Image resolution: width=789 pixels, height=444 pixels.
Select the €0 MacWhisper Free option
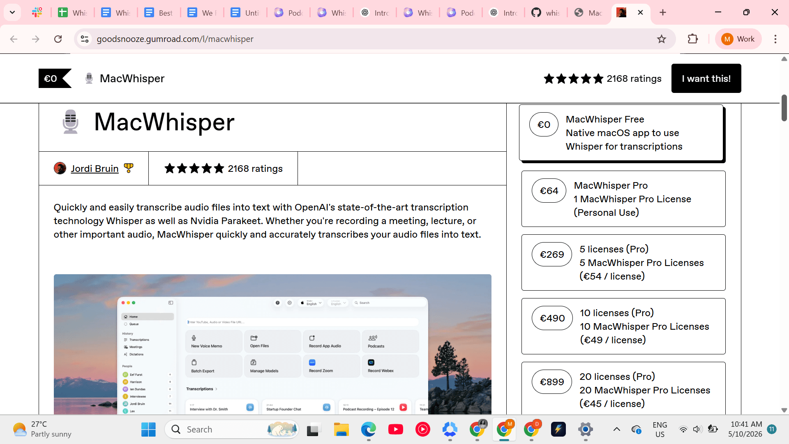(621, 133)
